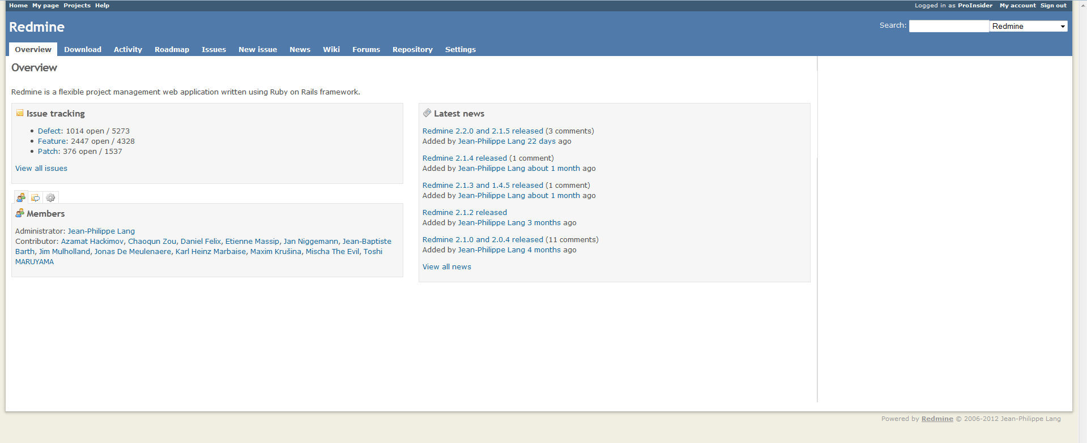Switch to the Roadmap tab
This screenshot has height=443, width=1087.
(x=172, y=49)
